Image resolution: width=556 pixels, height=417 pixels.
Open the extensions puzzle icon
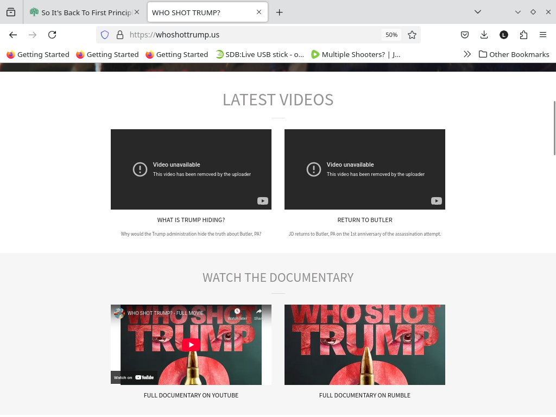point(523,35)
